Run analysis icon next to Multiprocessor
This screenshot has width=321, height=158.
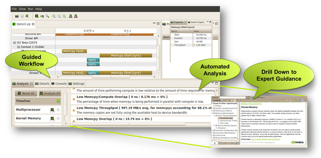52,110
